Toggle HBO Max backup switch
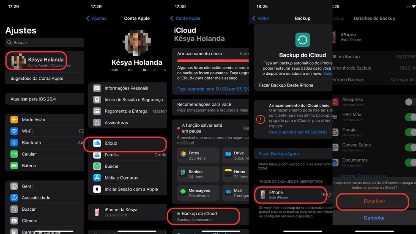 (411, 117)
